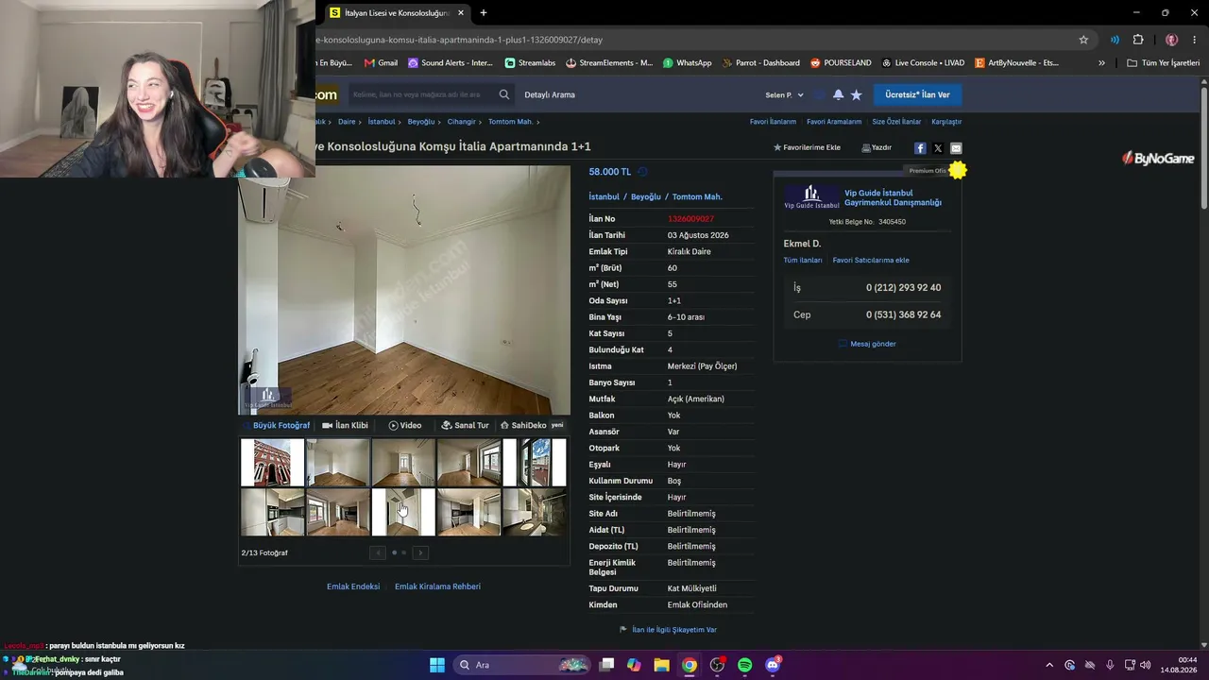Share the listing on Facebook
The height and width of the screenshot is (680, 1209).
pos(920,148)
